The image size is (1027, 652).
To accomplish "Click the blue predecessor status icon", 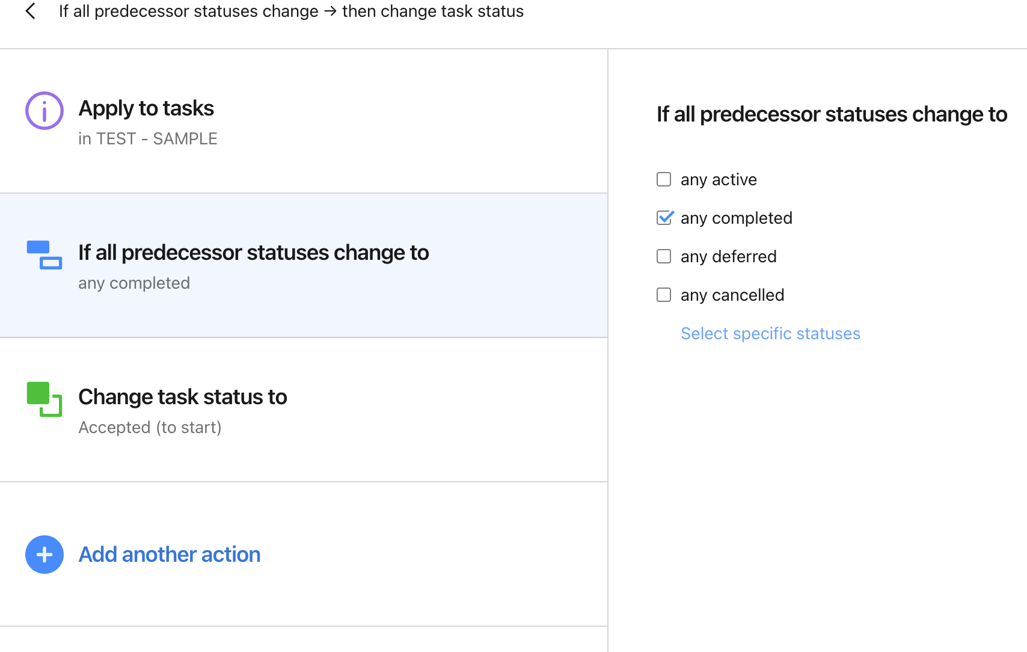I will point(44,255).
